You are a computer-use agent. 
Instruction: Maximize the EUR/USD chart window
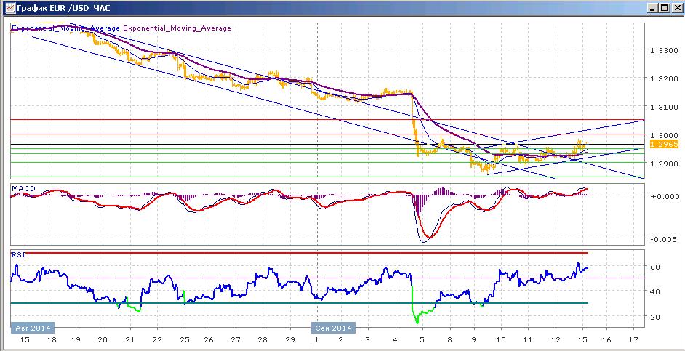tap(665, 8)
